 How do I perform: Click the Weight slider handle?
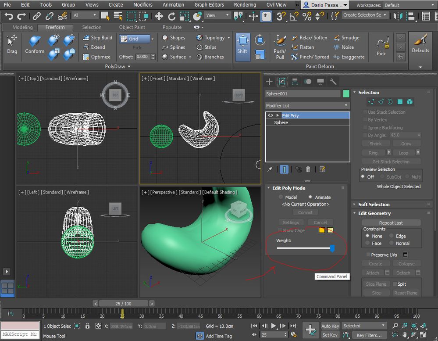332,248
